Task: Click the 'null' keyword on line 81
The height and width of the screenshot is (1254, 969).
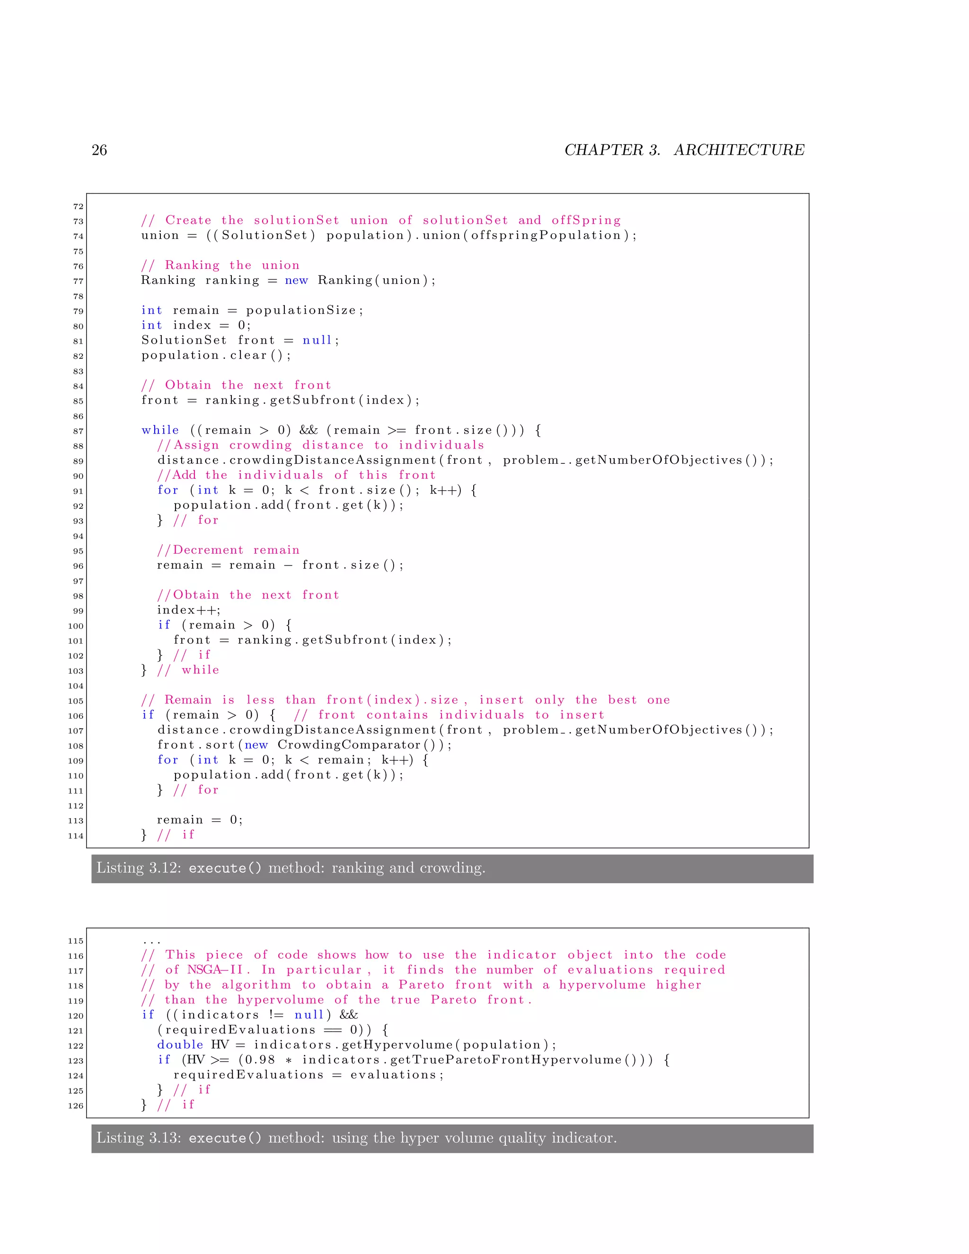Action: [317, 341]
